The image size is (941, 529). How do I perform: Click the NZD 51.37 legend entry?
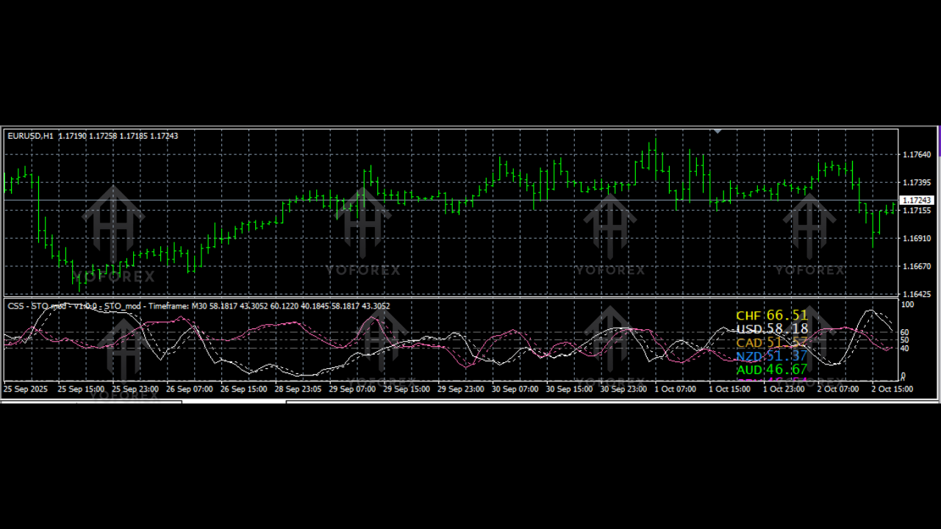click(x=772, y=356)
